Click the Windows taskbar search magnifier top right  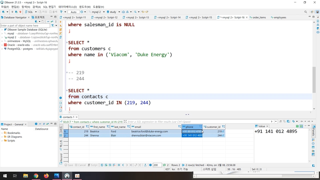pyautogui.click(x=306, y=12)
